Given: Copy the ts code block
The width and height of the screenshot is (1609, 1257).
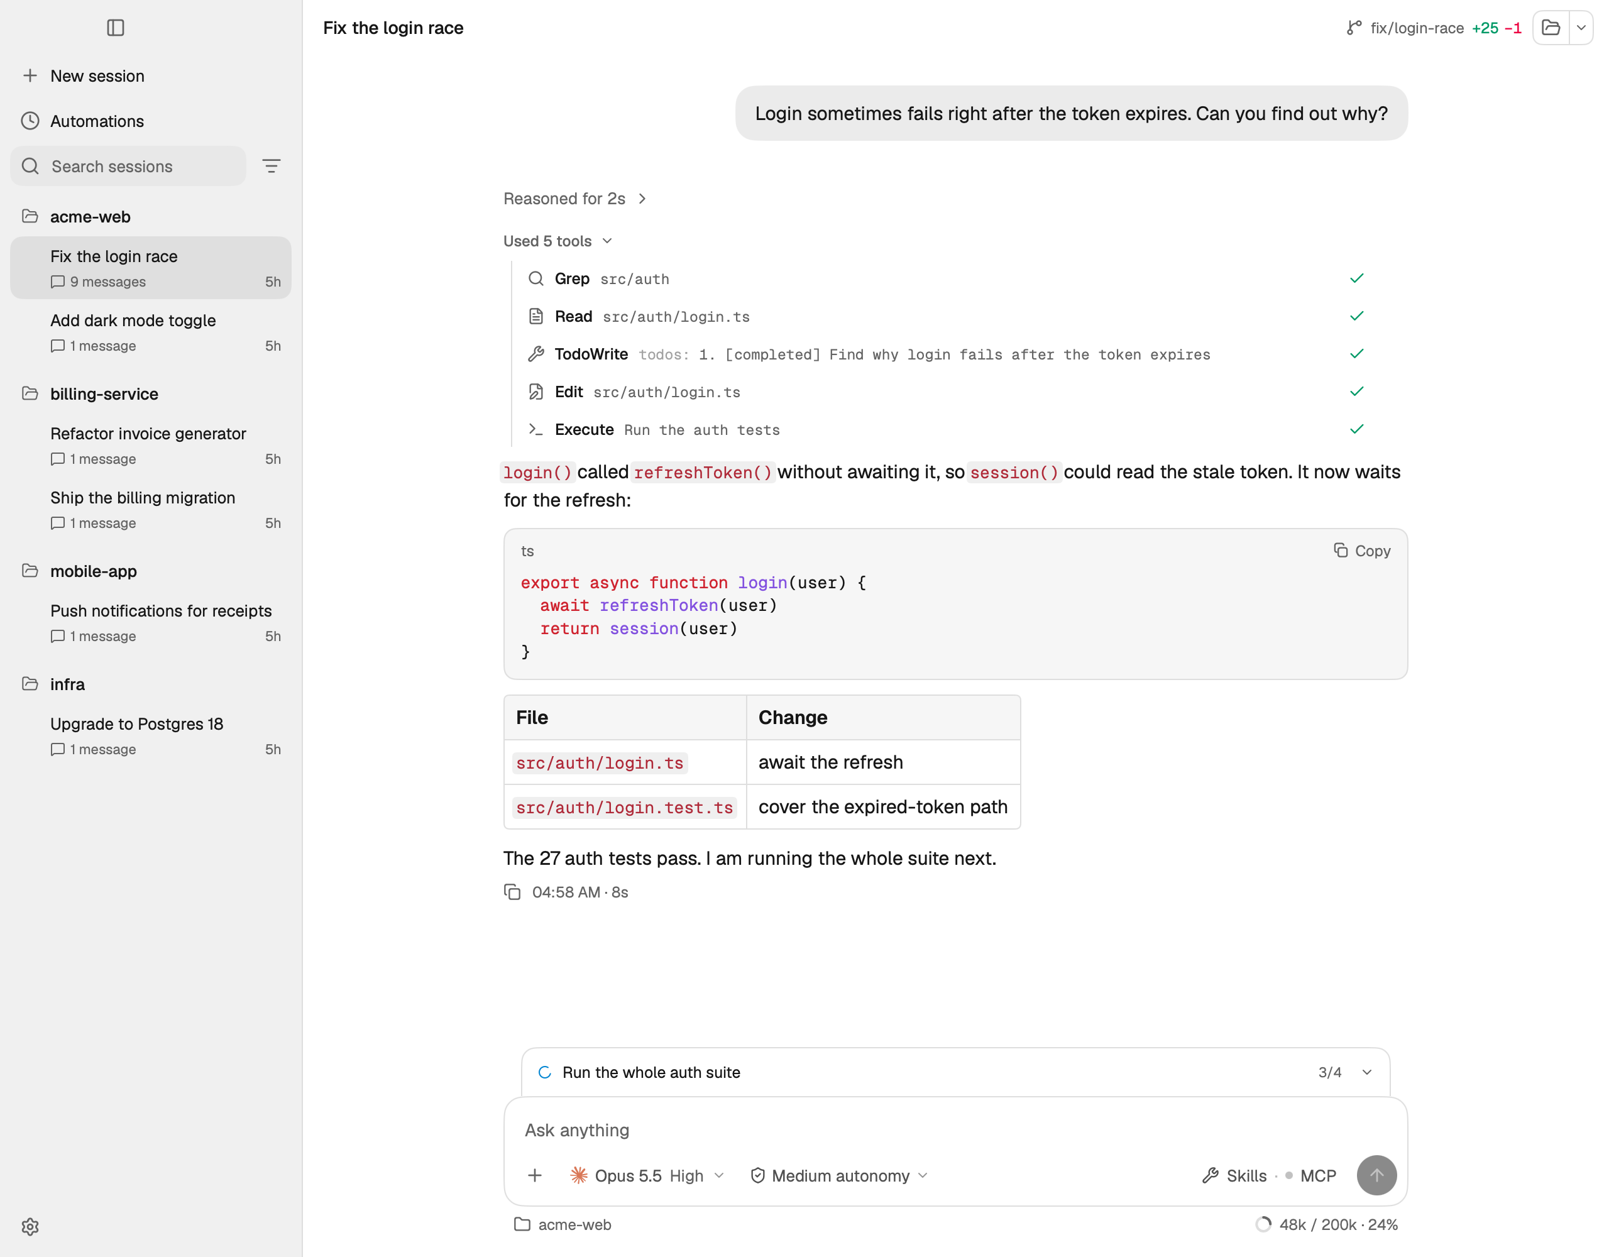Looking at the screenshot, I should (1362, 551).
